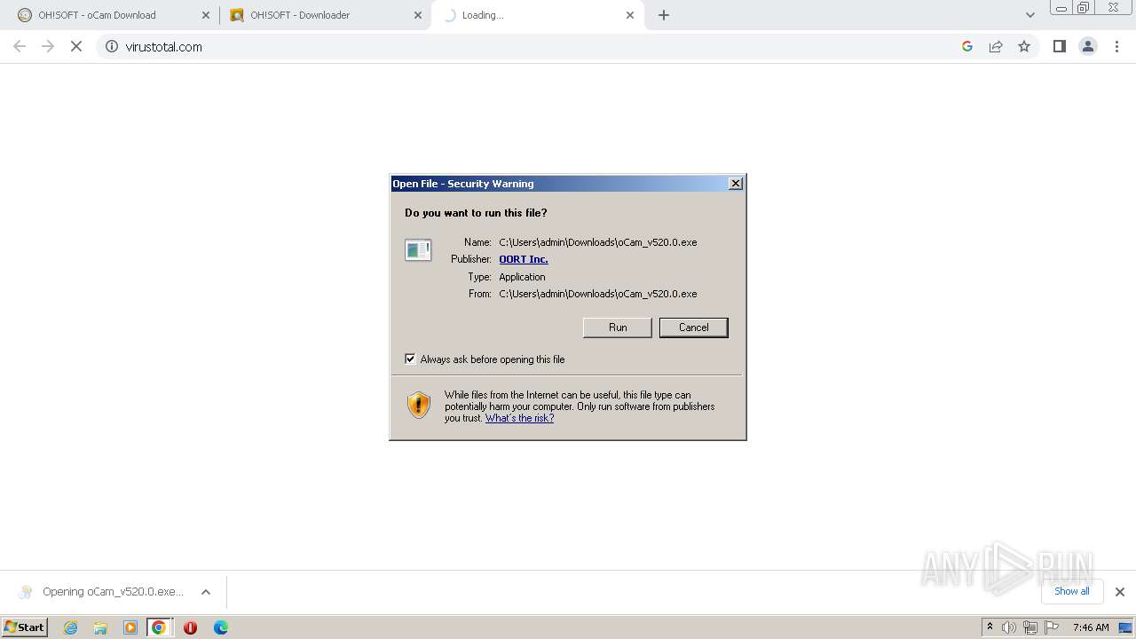The width and height of the screenshot is (1136, 639).
Task: Go back to previous page
Action: [x=20, y=46]
